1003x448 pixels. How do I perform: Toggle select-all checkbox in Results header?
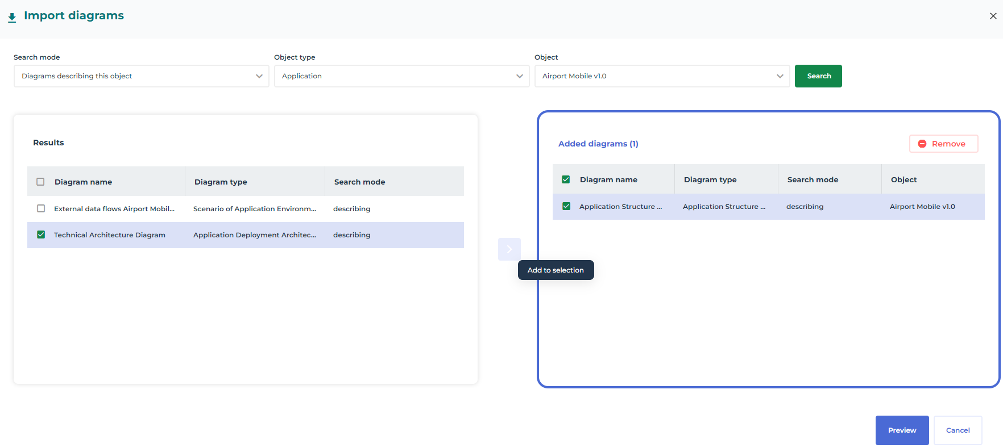click(40, 182)
